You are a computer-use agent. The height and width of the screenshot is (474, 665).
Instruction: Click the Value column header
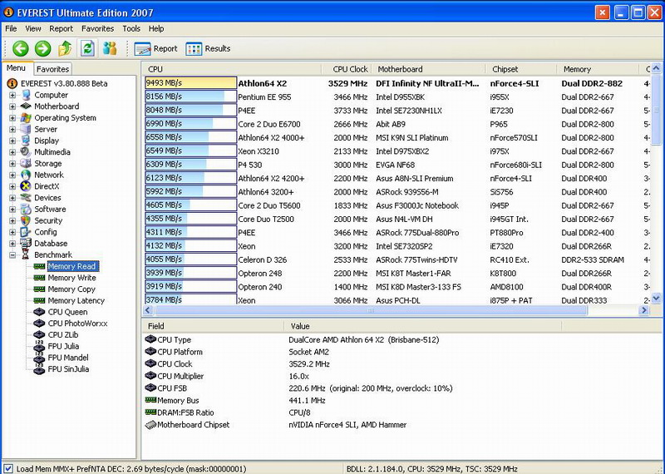(x=423, y=326)
